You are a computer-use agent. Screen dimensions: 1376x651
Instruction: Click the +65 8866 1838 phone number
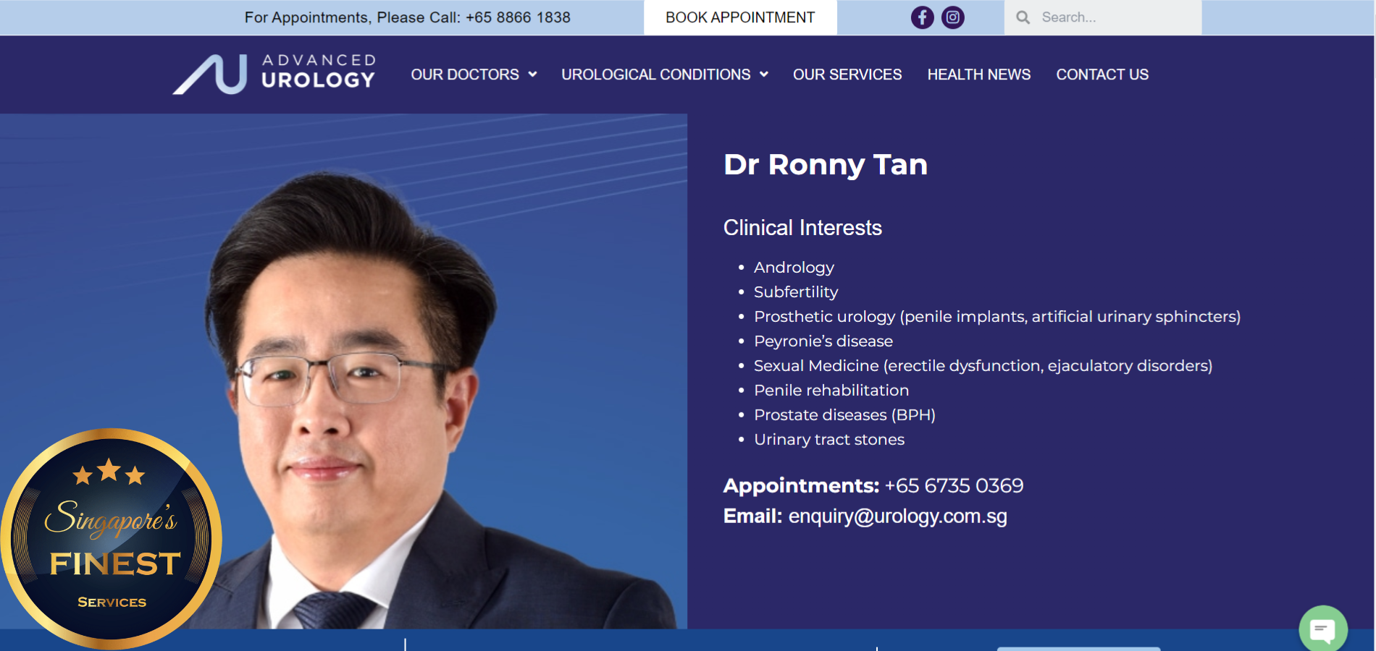518,17
